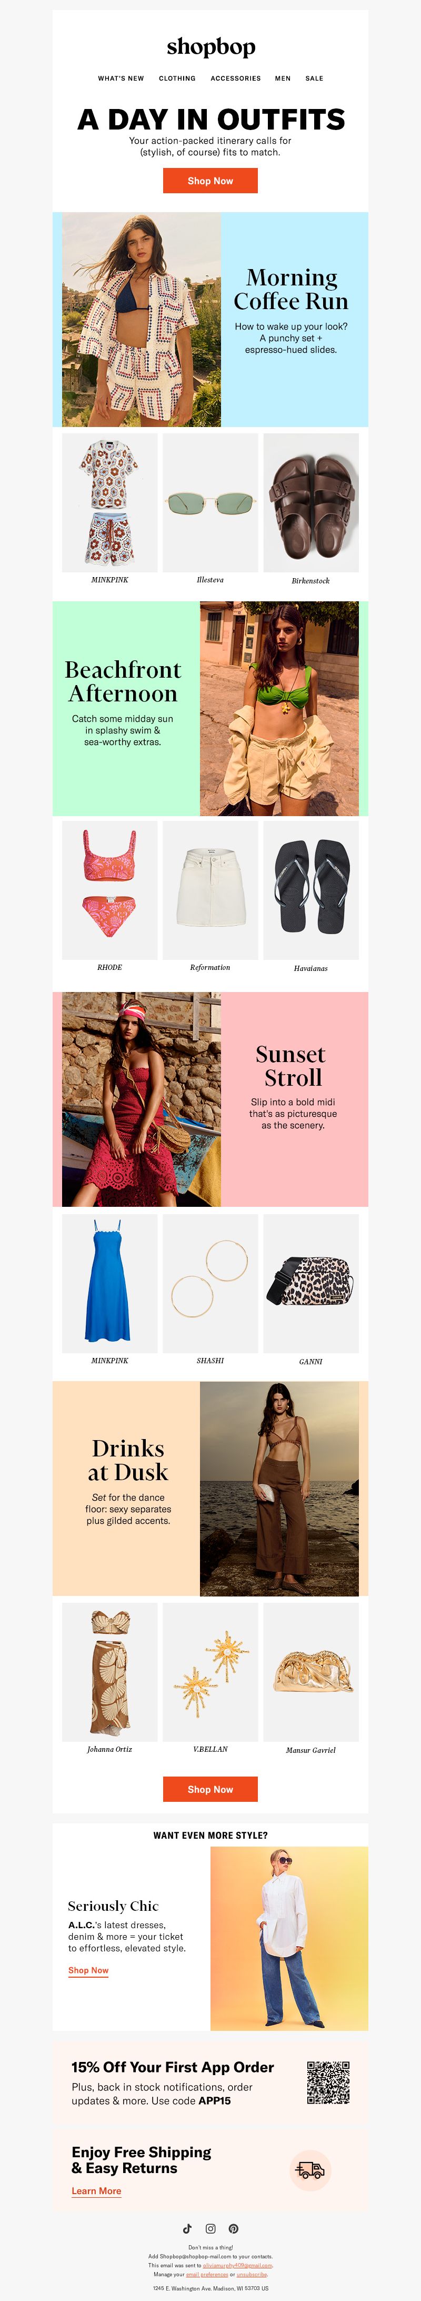The height and width of the screenshot is (2301, 421).
Task: Click the delivery truck shipping icon
Action: pyautogui.click(x=310, y=2170)
